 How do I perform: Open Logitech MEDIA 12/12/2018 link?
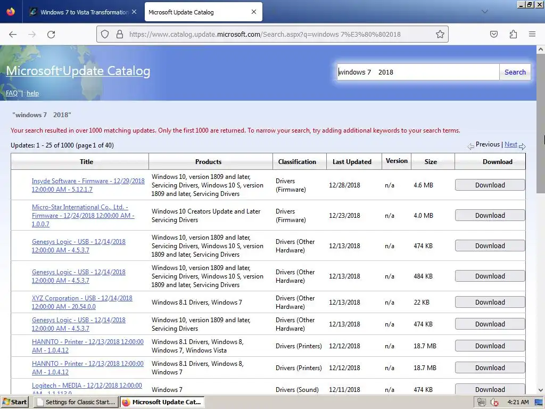(87, 389)
